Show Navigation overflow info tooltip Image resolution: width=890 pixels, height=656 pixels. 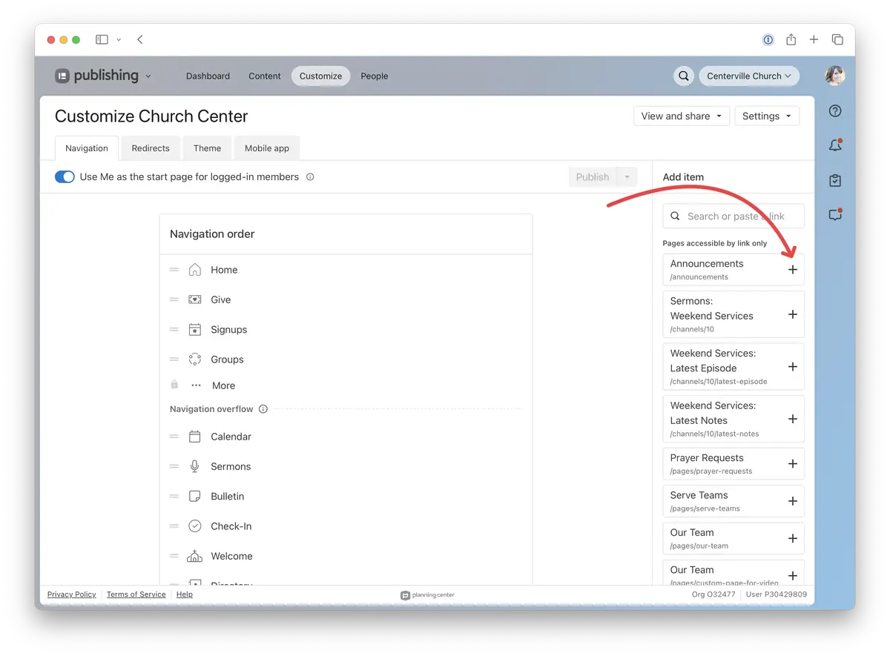pos(263,409)
